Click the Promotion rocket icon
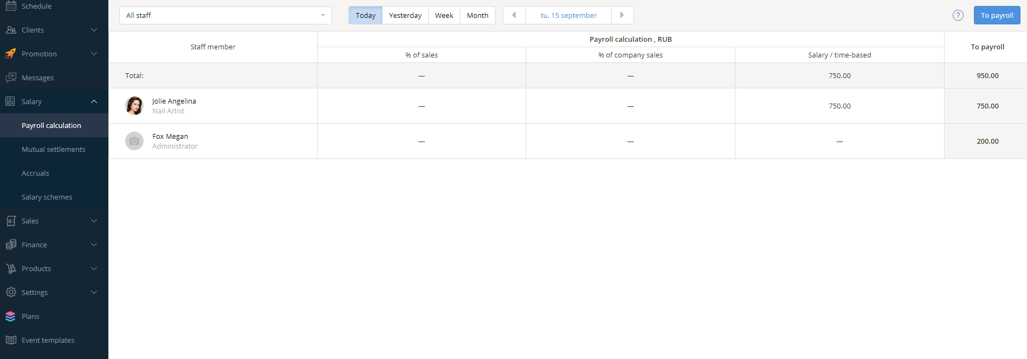The height and width of the screenshot is (359, 1027). pos(11,54)
